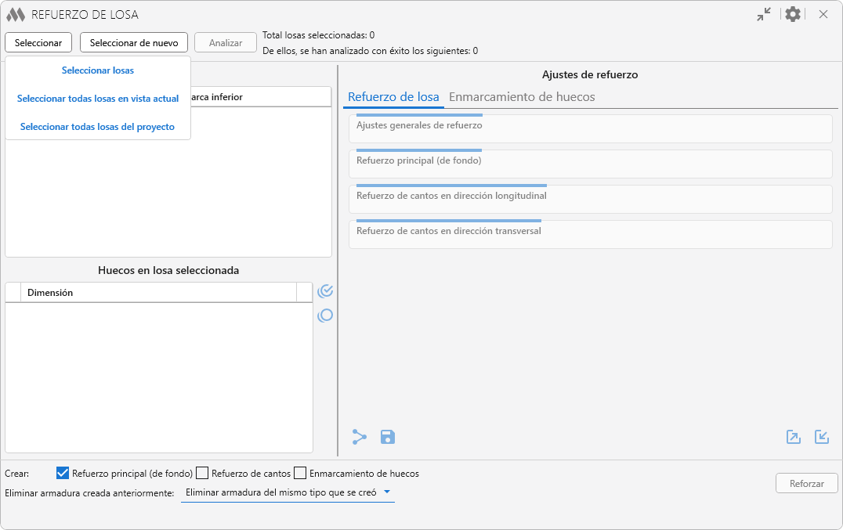Choose Seleccionar todas losas del proyecto
This screenshot has height=530, width=843.
pos(97,126)
